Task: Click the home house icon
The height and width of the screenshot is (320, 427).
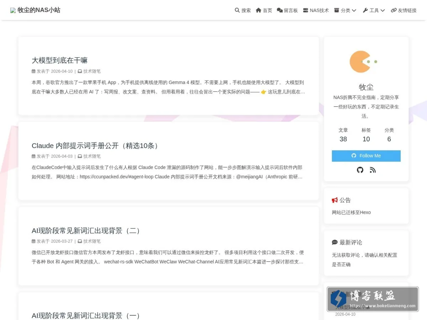Action: click(x=259, y=10)
